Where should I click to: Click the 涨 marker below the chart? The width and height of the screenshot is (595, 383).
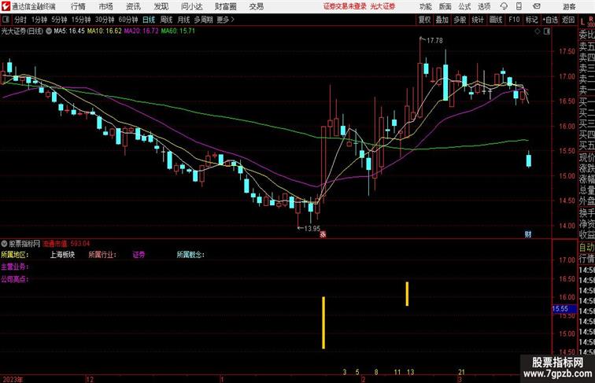(x=323, y=234)
